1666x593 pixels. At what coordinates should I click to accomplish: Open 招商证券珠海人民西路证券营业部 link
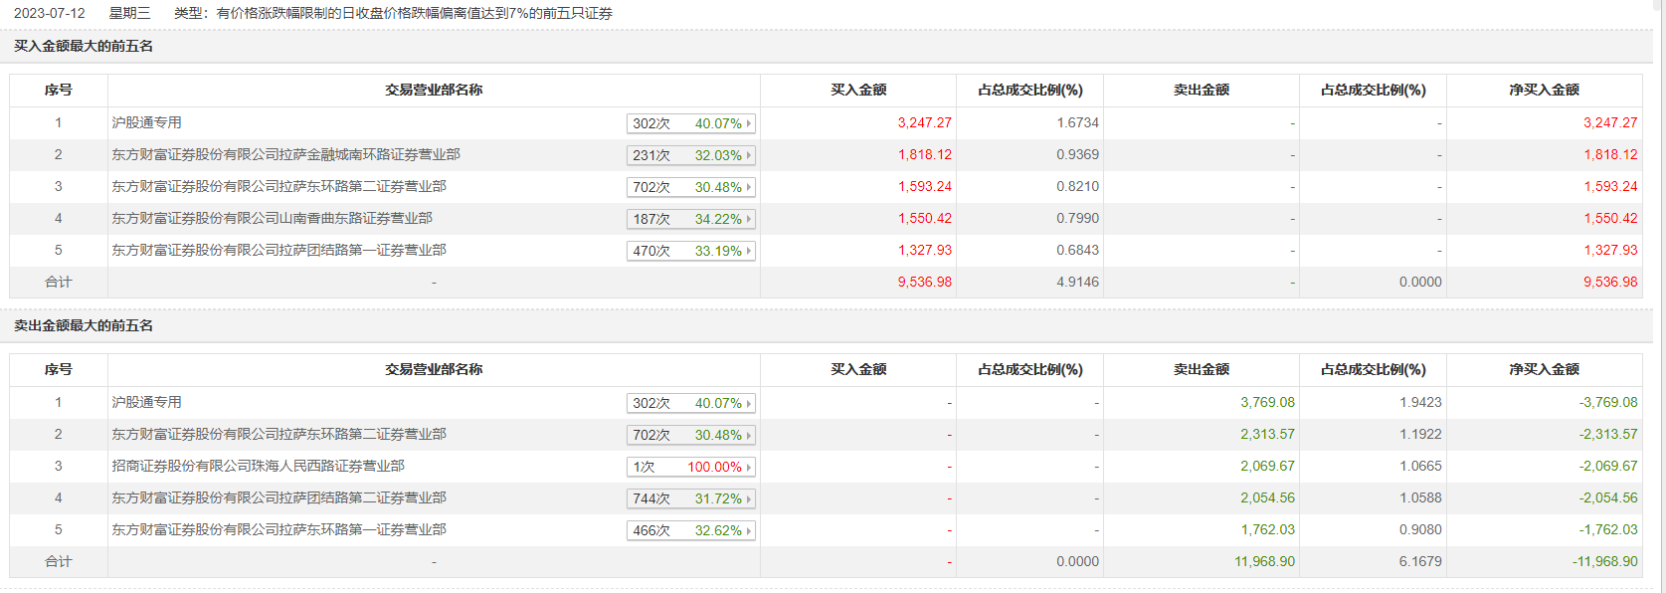point(258,466)
